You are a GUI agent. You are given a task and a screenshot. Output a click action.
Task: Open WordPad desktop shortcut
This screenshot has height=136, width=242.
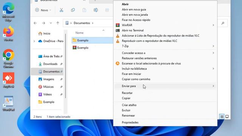(8, 104)
